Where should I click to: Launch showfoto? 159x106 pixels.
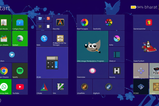pos(85,87)
